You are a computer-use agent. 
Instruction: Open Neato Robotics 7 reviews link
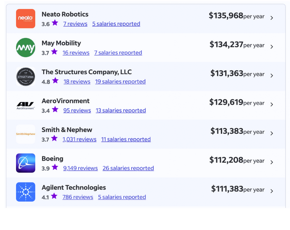pyautogui.click(x=75, y=24)
